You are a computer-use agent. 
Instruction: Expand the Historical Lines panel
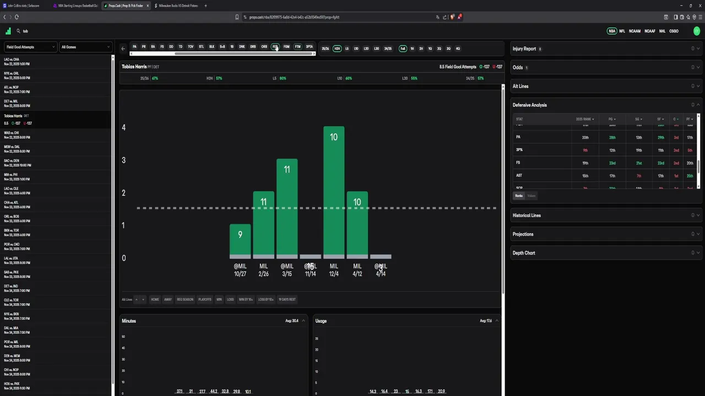click(x=698, y=215)
